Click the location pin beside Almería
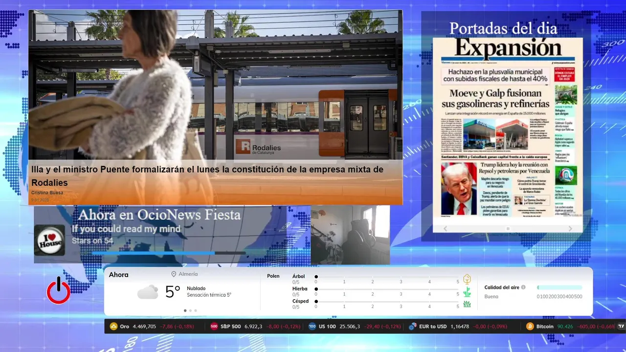This screenshot has height=352, width=626. click(x=174, y=274)
